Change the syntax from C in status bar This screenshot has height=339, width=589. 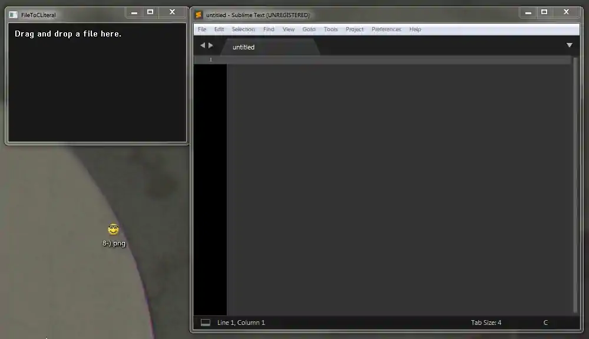[545, 323]
